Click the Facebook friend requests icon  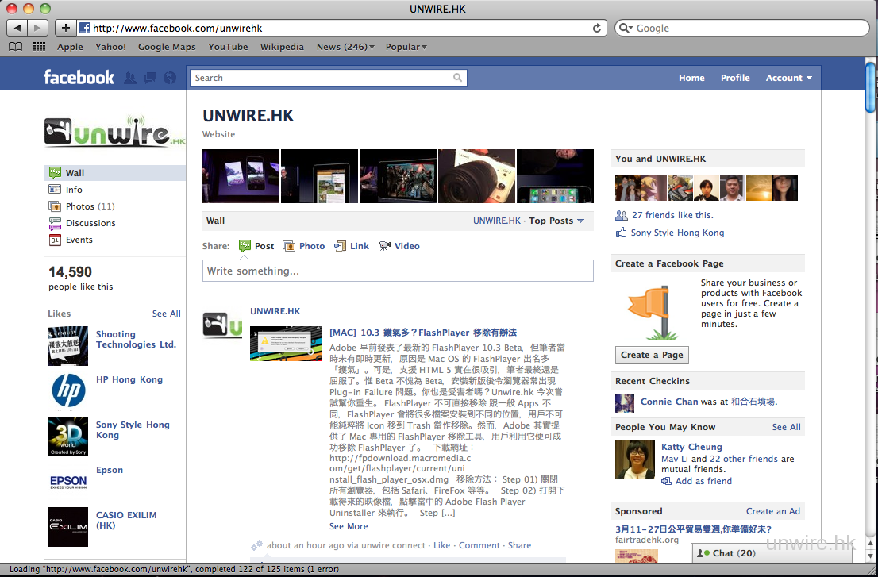(130, 78)
